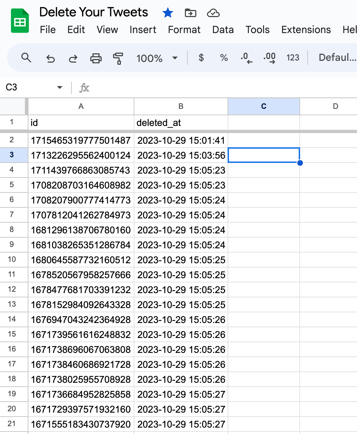Viewport: 357px width, 434px height.
Task: Open the Extensions menu
Action: pos(306,30)
